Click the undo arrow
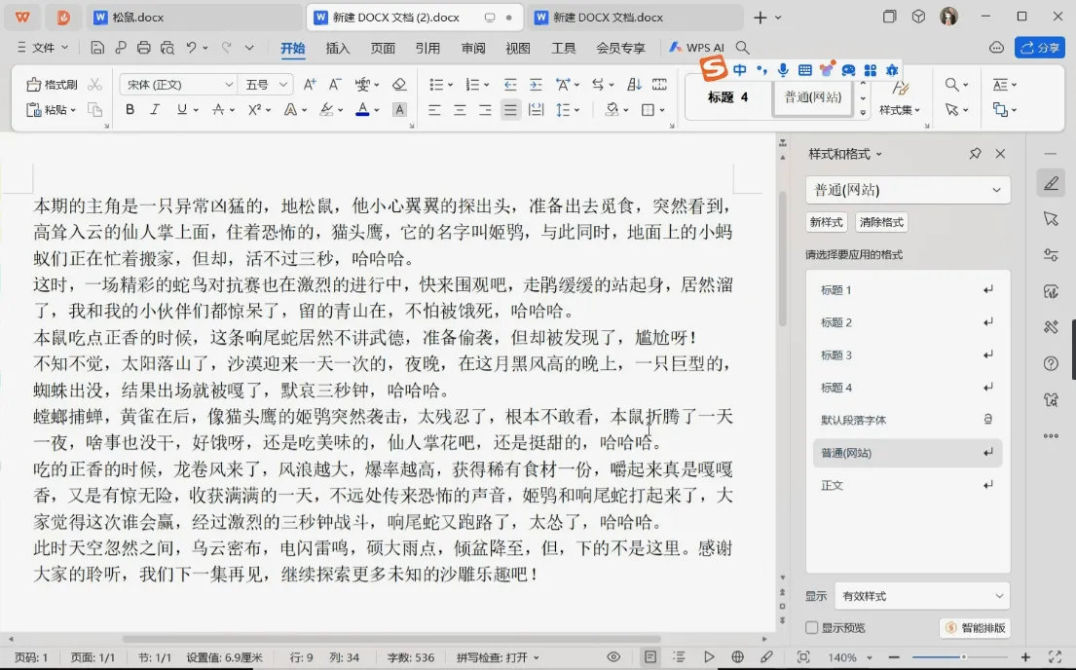The width and height of the screenshot is (1076, 670). (192, 48)
